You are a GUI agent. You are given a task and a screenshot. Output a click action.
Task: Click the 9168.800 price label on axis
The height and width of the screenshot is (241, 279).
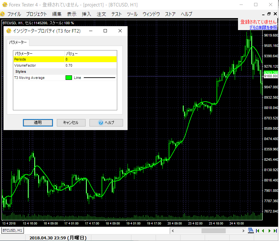271,76
